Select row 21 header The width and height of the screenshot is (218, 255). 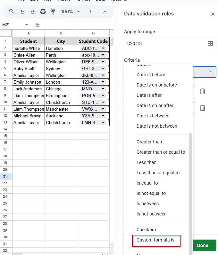[x=6, y=176]
